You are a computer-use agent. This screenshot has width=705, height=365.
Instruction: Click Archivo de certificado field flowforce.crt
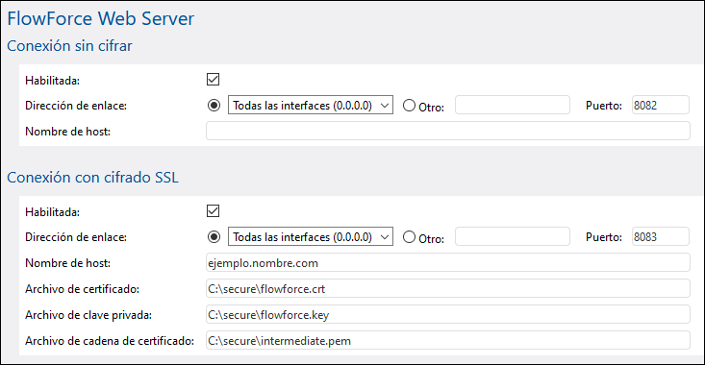pyautogui.click(x=448, y=289)
